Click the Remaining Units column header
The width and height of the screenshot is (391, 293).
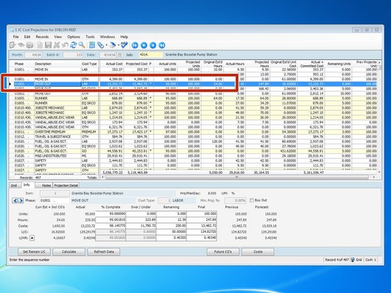pos(339,64)
